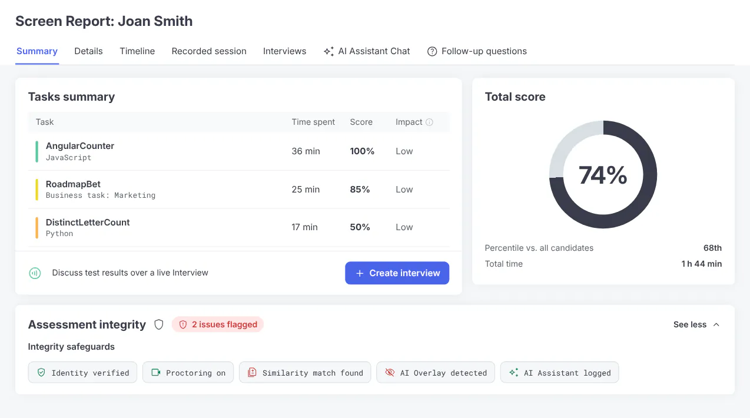Switch to the Details tab
This screenshot has height=418, width=750.
[x=88, y=51]
